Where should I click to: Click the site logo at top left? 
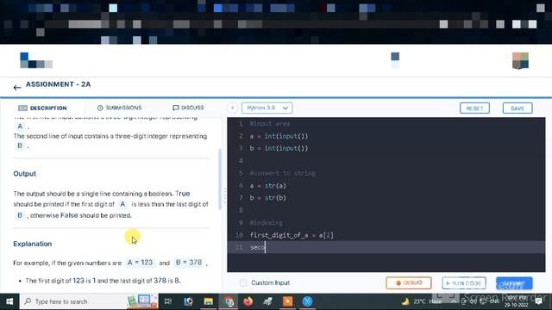36,60
